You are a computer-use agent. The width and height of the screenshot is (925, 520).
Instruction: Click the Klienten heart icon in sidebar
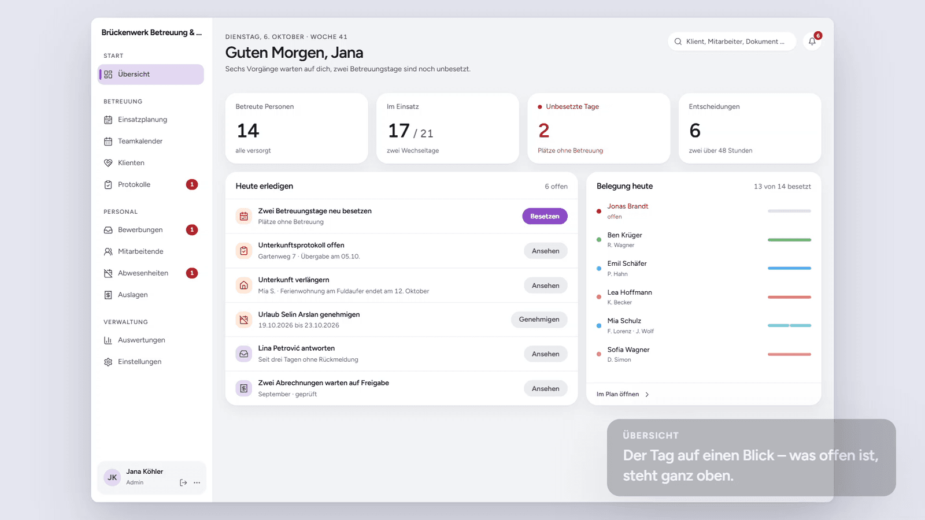(x=108, y=163)
